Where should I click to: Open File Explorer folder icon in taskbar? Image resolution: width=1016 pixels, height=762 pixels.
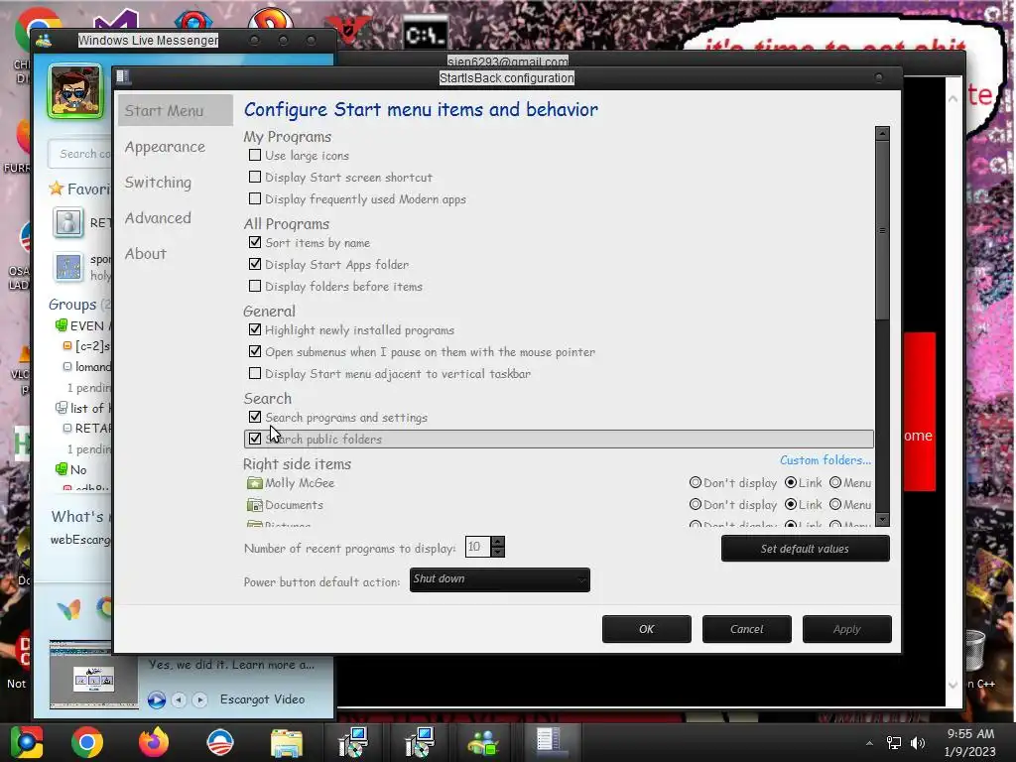pos(286,742)
